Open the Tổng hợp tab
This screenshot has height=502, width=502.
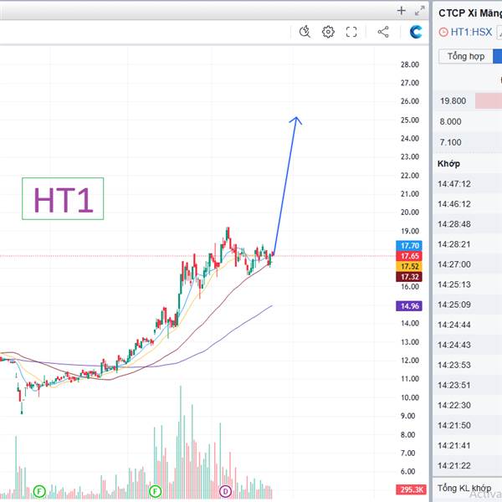pos(466,56)
